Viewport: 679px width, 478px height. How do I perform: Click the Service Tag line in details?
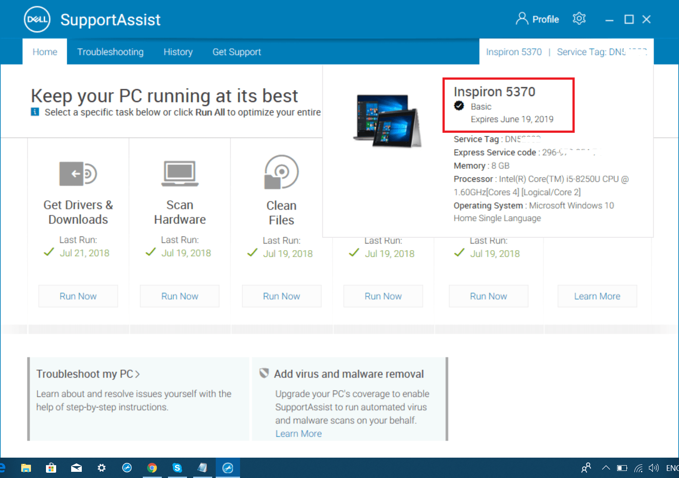pyautogui.click(x=497, y=139)
